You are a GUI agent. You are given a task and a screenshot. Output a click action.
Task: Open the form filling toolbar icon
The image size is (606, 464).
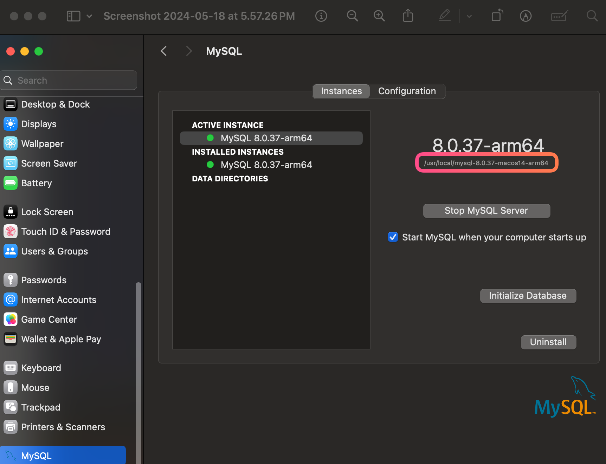(x=559, y=16)
